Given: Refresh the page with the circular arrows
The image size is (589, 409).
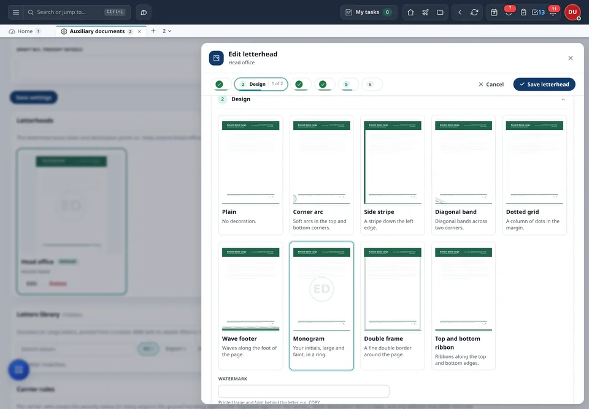Looking at the screenshot, I should 474,12.
